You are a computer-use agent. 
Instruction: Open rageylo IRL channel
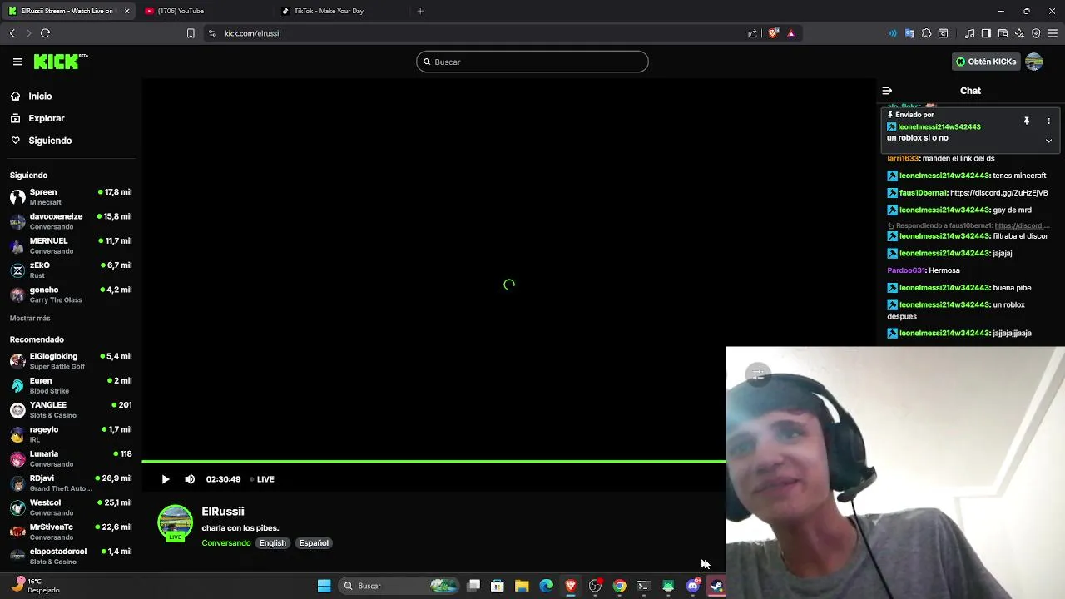click(71, 434)
